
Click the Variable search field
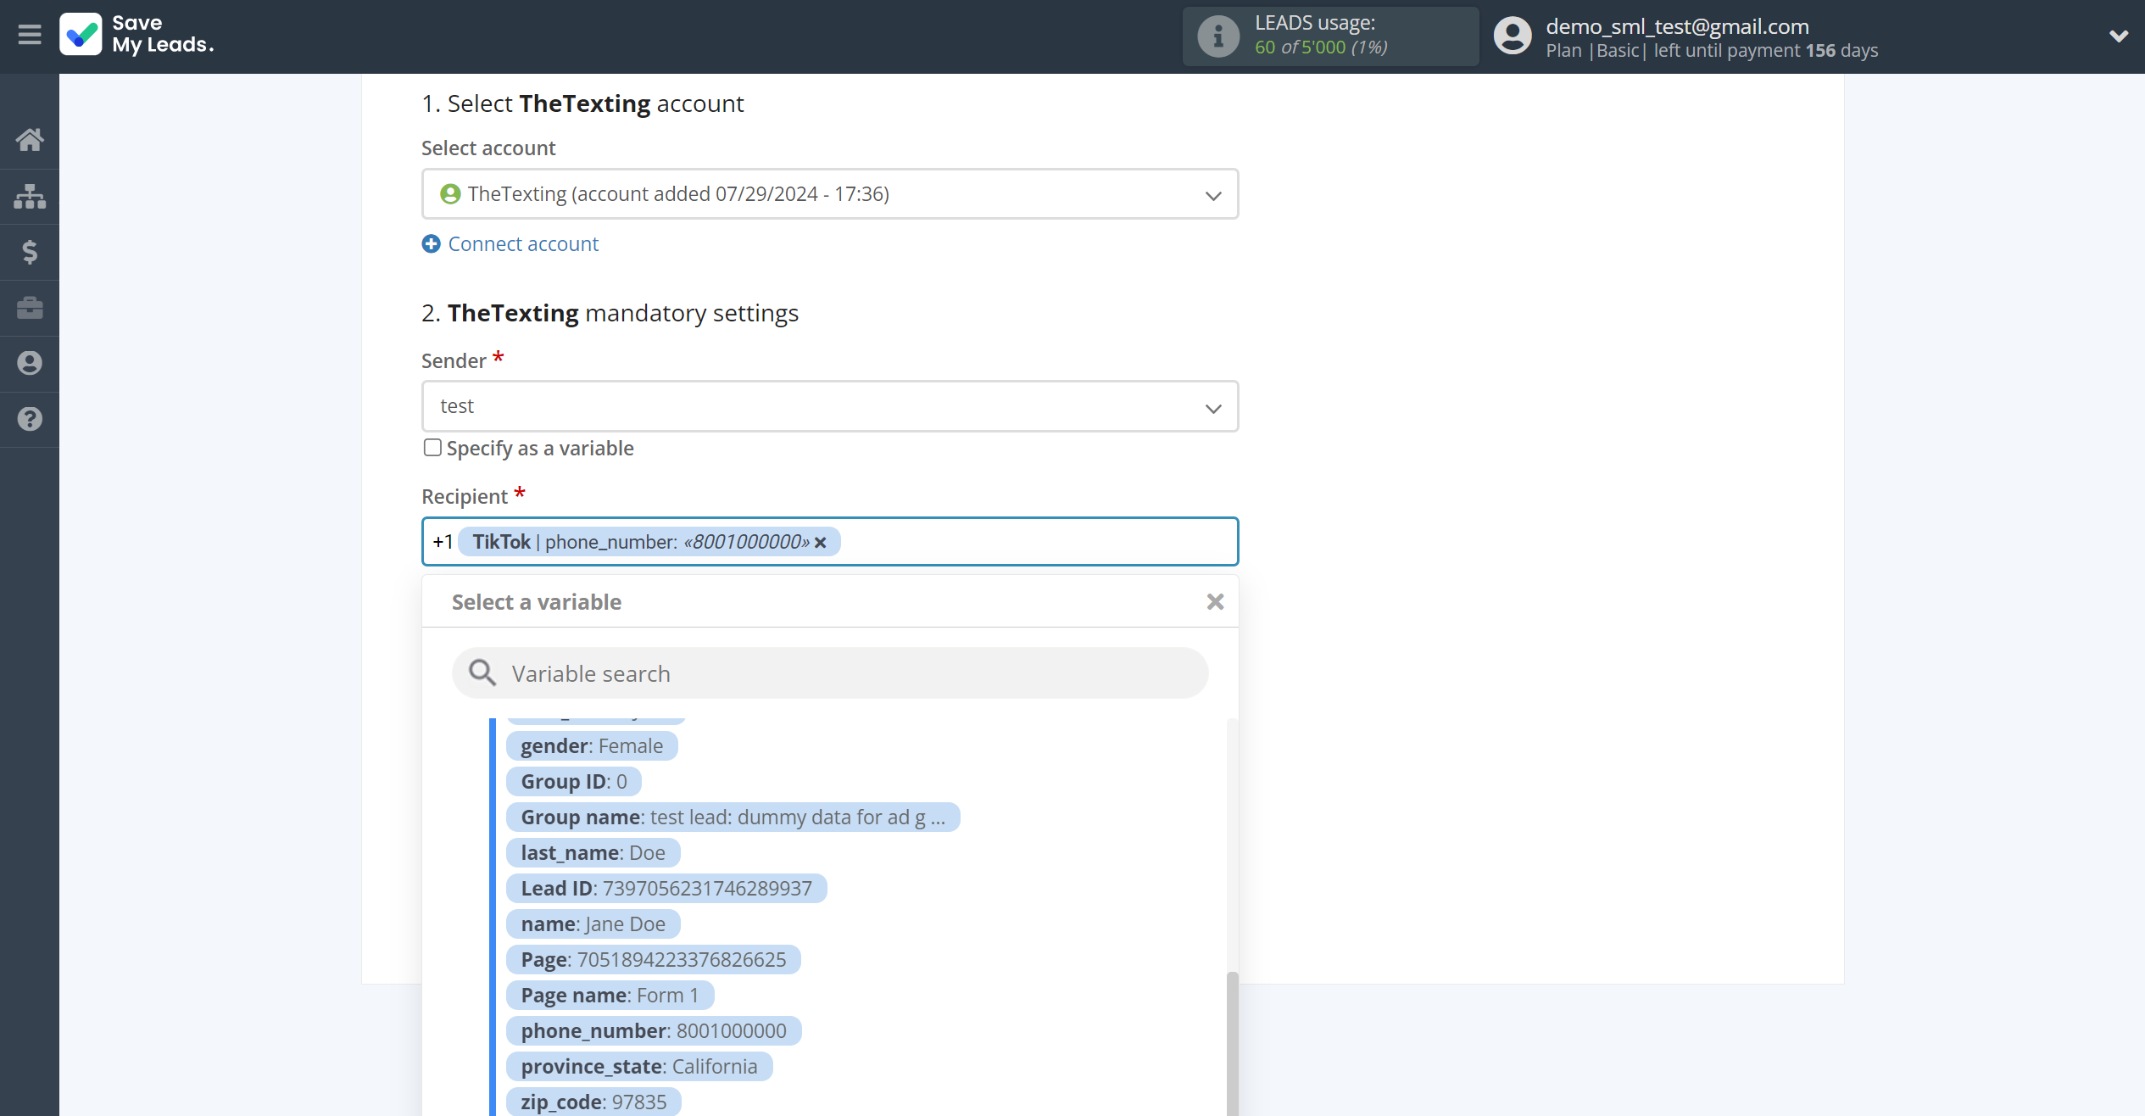[x=830, y=673]
